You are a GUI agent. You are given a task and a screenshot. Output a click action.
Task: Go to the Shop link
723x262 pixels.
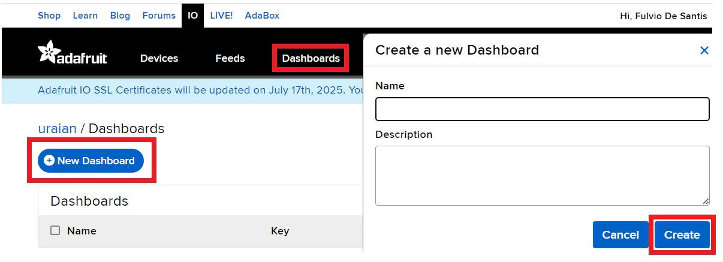coord(49,16)
